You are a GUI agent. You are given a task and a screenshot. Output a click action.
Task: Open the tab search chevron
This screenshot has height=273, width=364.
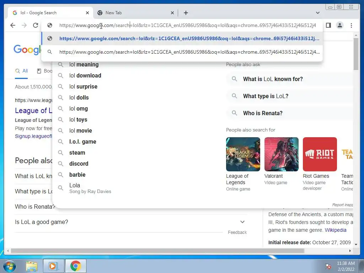(x=318, y=13)
